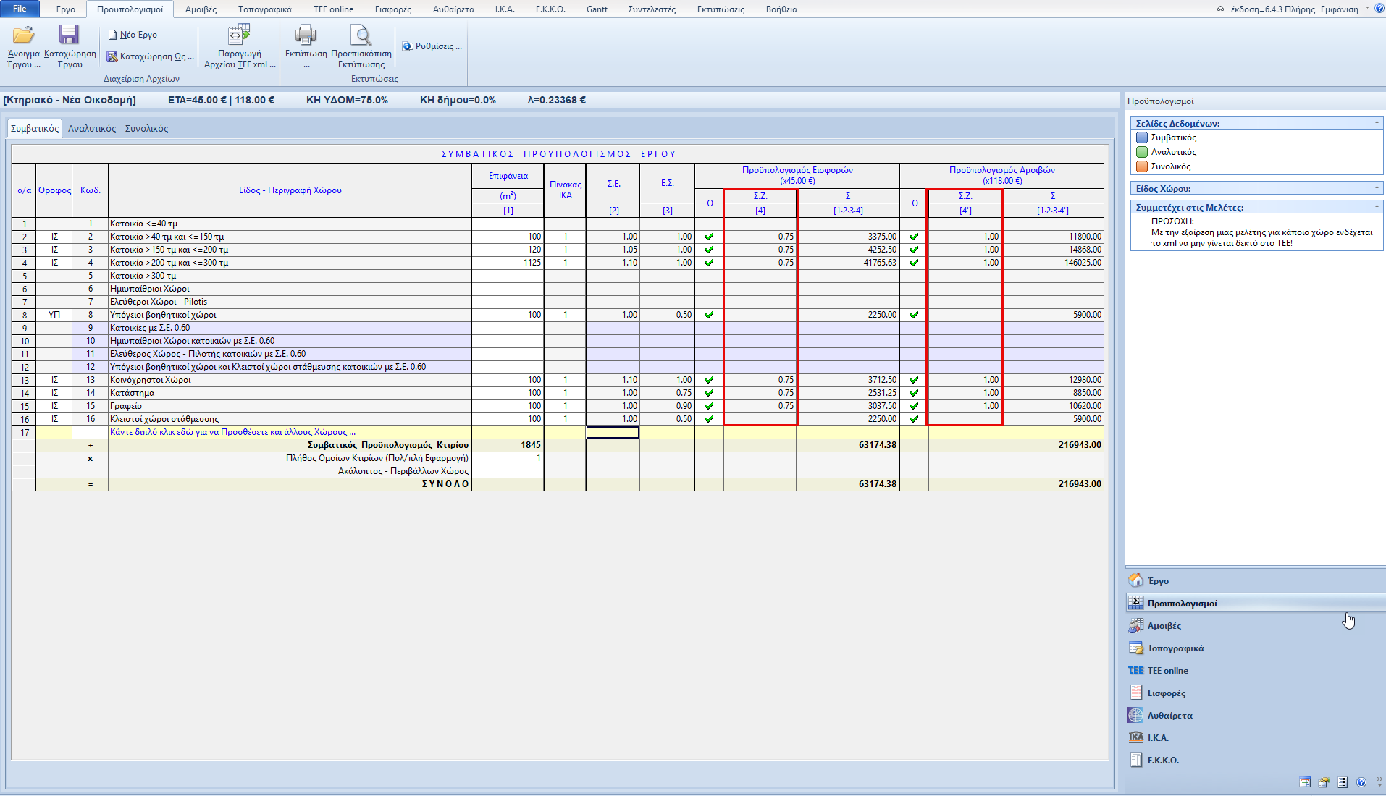Open the Αμοιβές section in sidebar
Screen dimensions: 1386x796
tap(1164, 626)
